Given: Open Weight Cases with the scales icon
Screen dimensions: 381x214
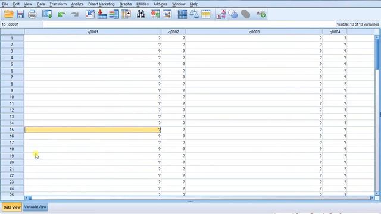Looking at the screenshot, I should [x=194, y=14].
